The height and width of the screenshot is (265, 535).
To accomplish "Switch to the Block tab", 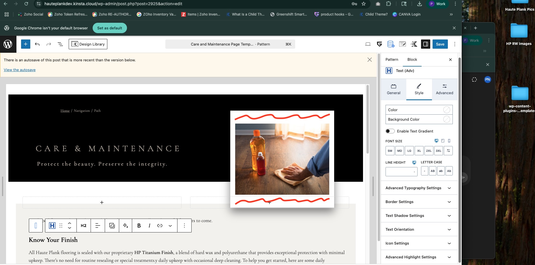I will pos(412,59).
